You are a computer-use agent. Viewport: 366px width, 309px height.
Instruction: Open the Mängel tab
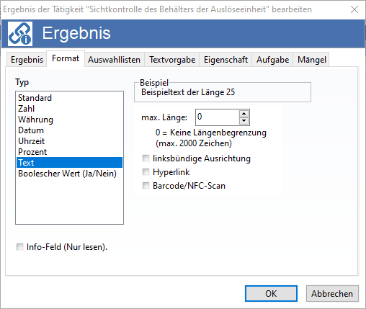tap(312, 60)
